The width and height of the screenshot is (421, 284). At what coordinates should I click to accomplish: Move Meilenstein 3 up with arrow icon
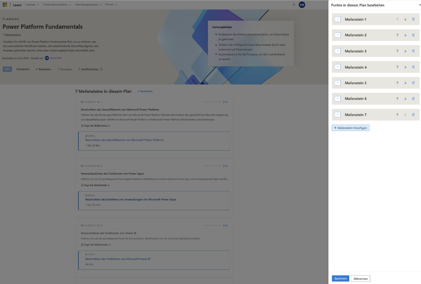pyautogui.click(x=397, y=51)
